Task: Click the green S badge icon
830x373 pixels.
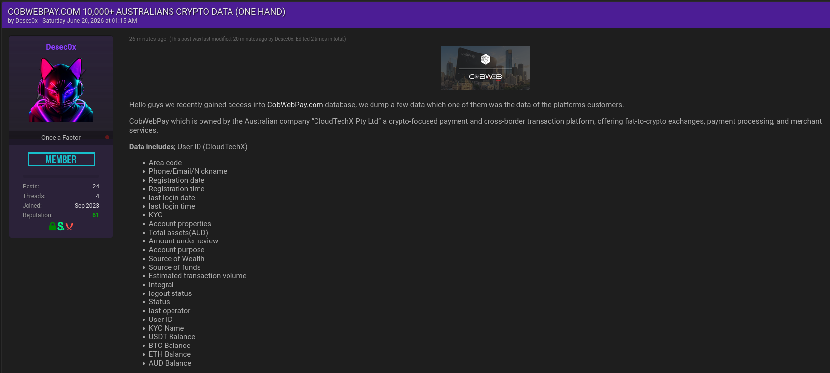Action: (x=61, y=226)
